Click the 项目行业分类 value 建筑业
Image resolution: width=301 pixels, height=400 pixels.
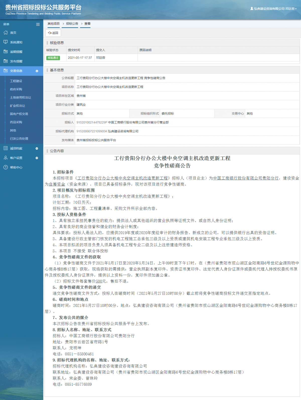(x=81, y=105)
